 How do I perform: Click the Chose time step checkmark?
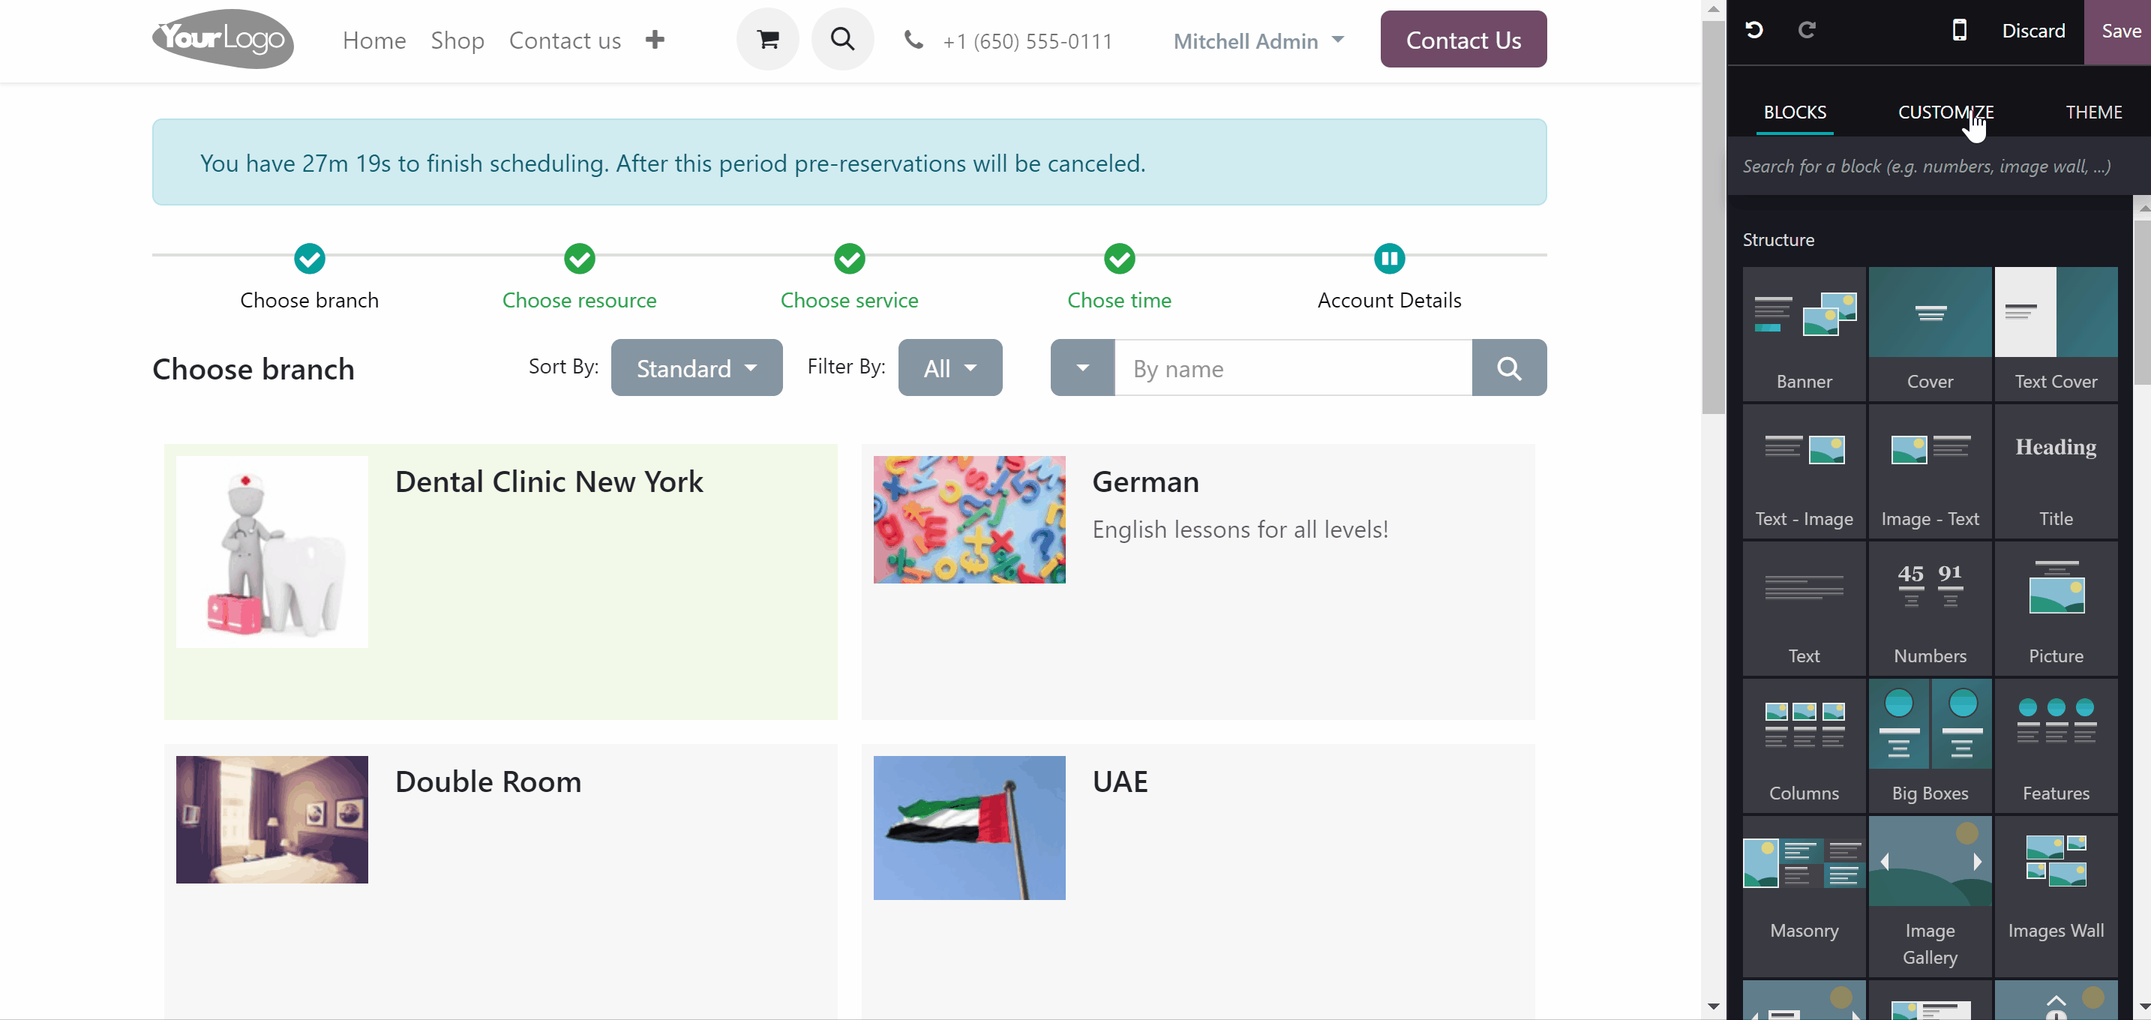[1119, 259]
